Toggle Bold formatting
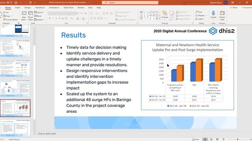The image size is (252, 141). coord(50,18)
